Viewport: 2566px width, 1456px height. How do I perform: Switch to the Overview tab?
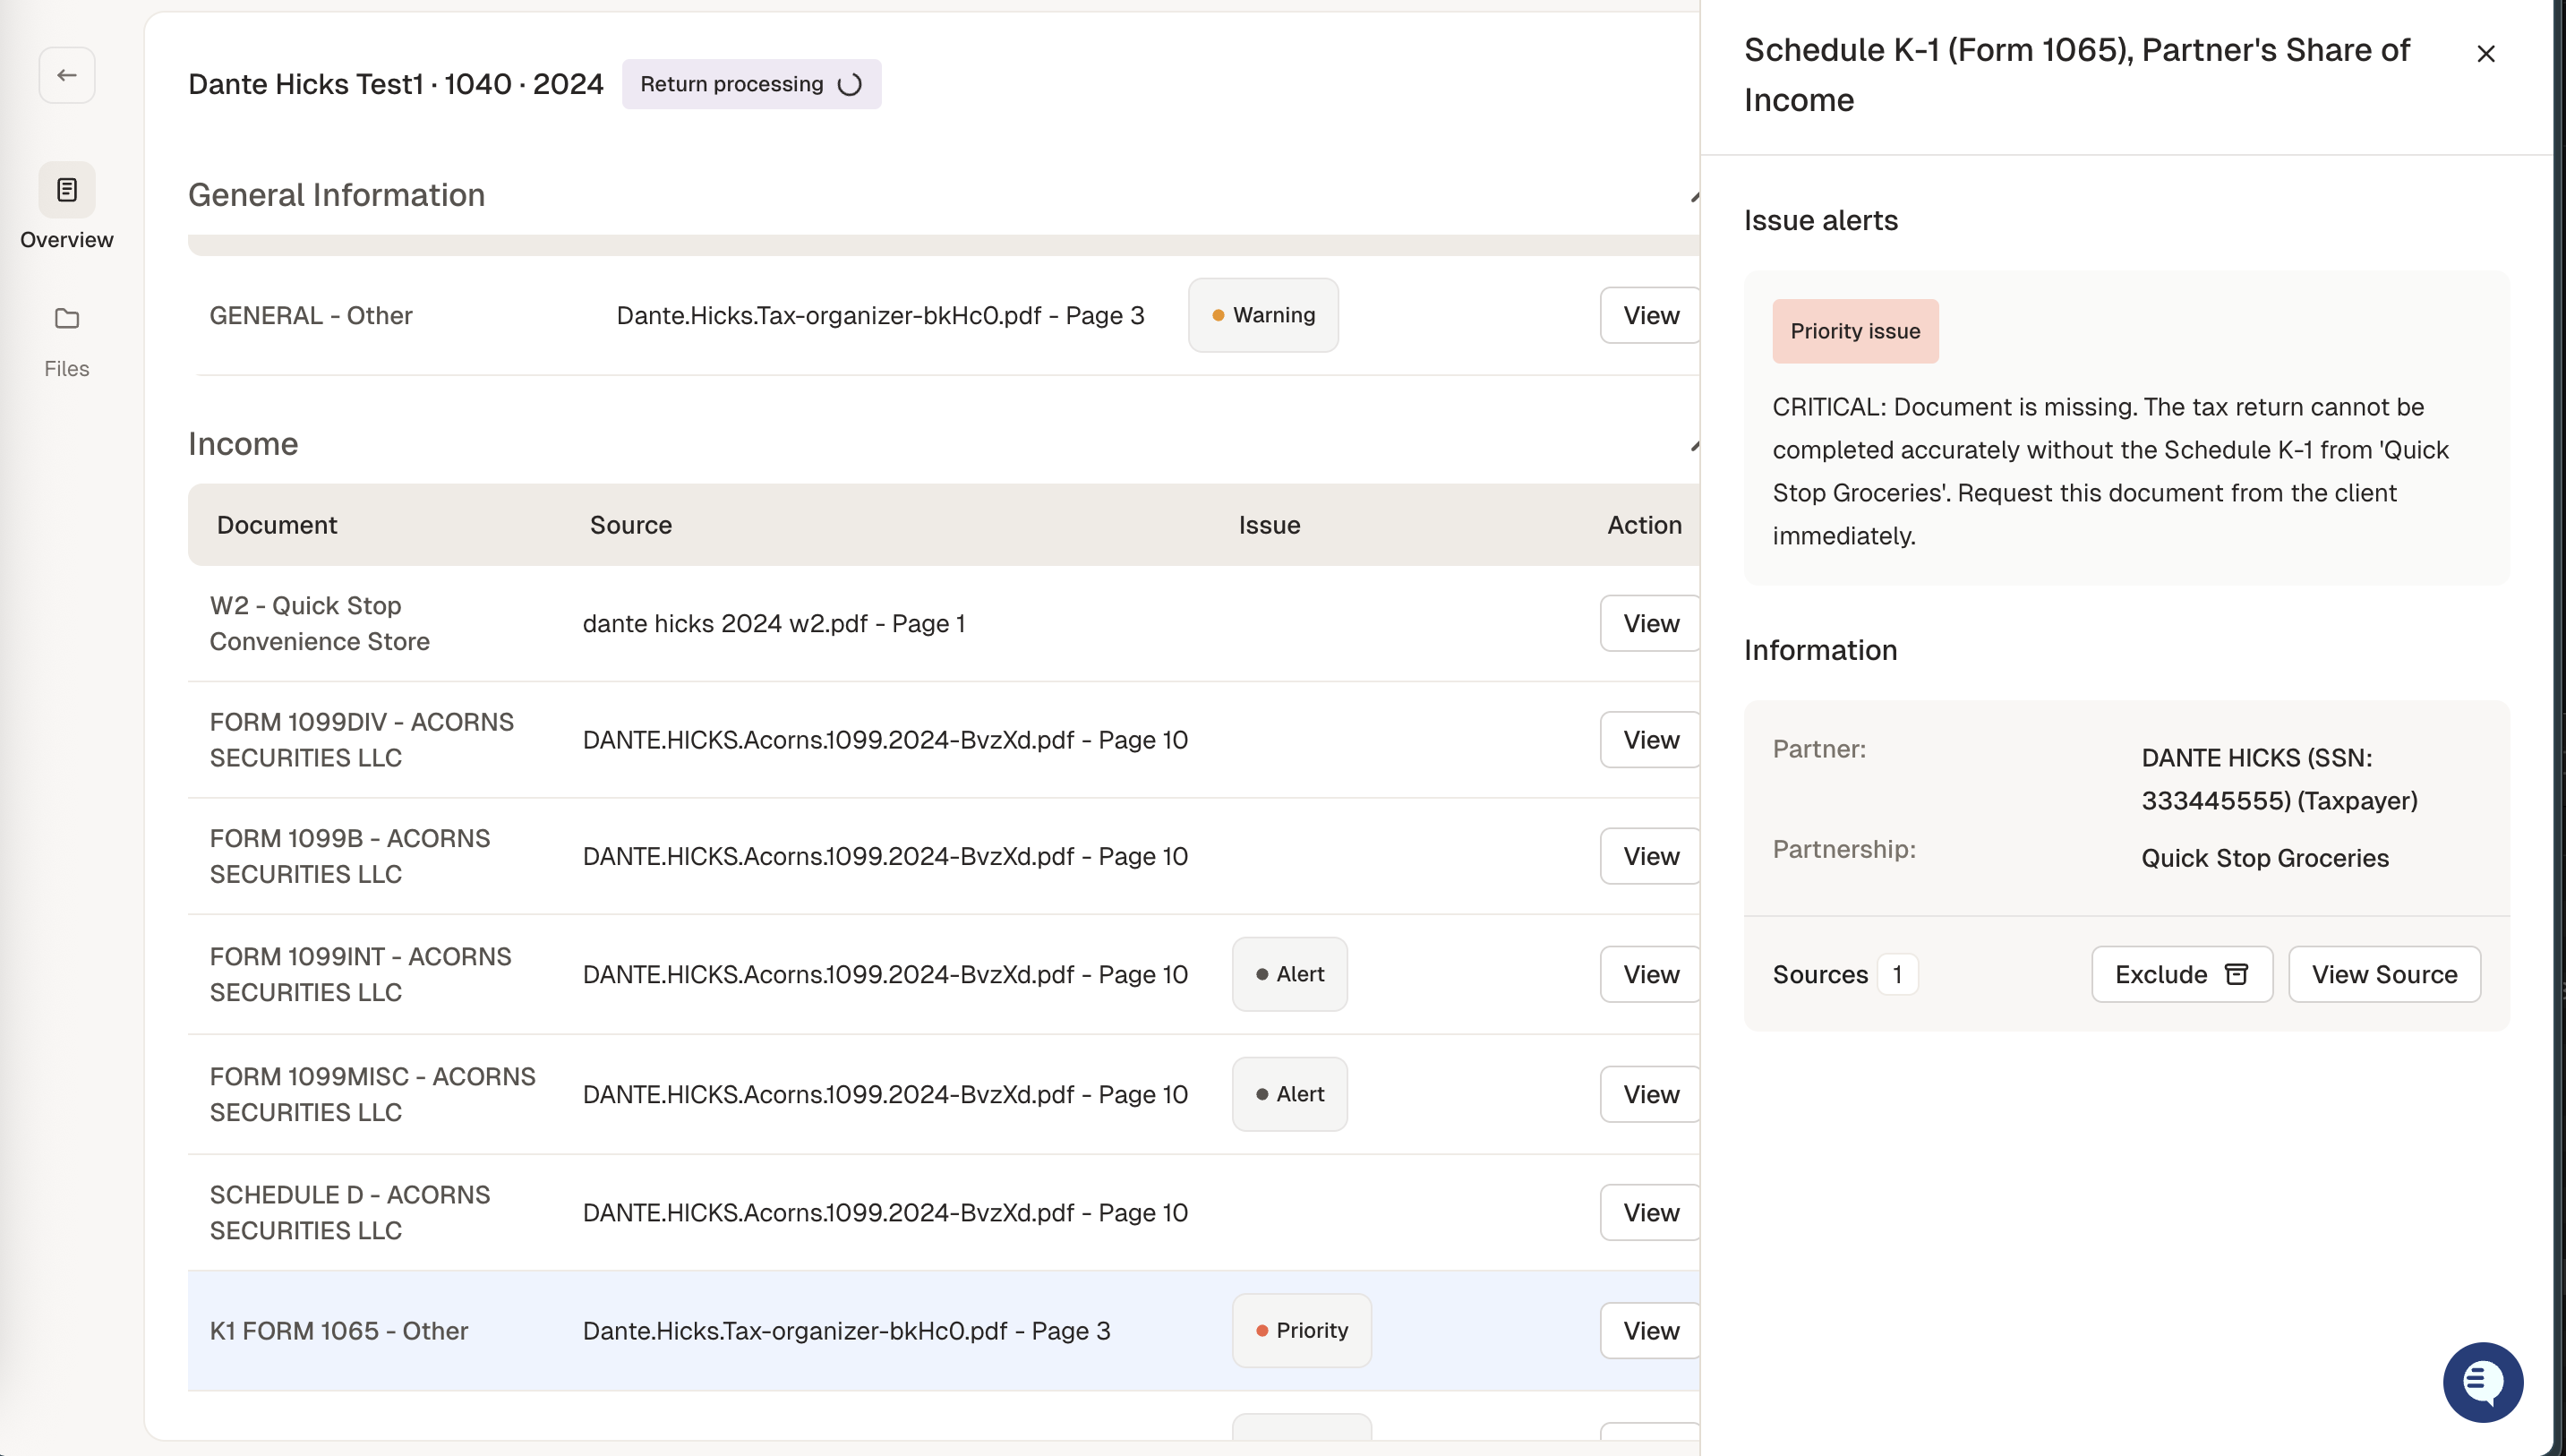point(66,207)
